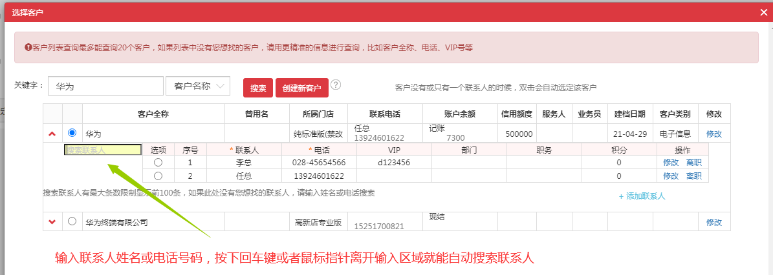Screen dimensions: 773x275
Task: Click the date cell 21-04-29
Action: 629,134
